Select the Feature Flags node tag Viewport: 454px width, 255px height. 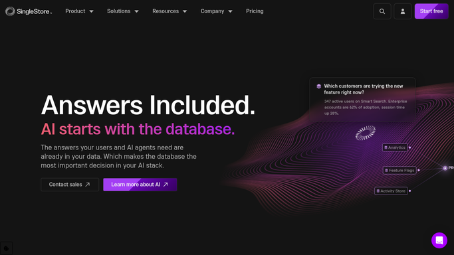[399, 170]
